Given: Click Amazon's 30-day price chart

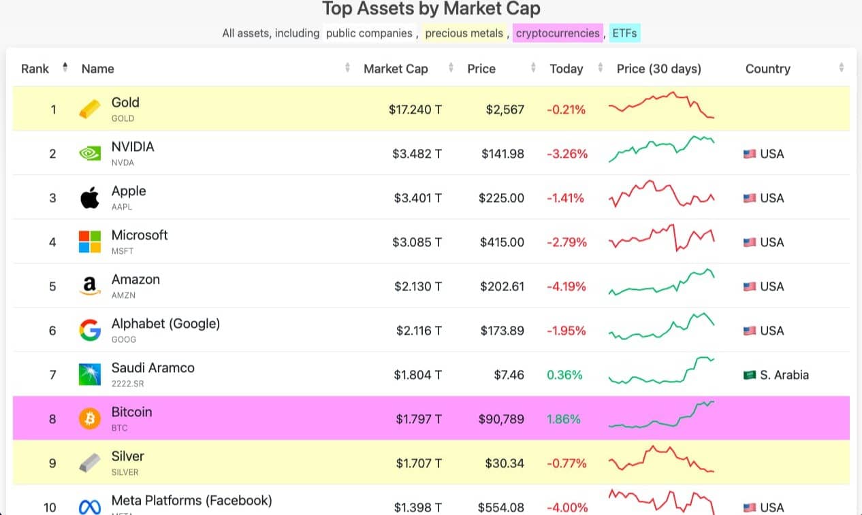Looking at the screenshot, I should (x=661, y=282).
